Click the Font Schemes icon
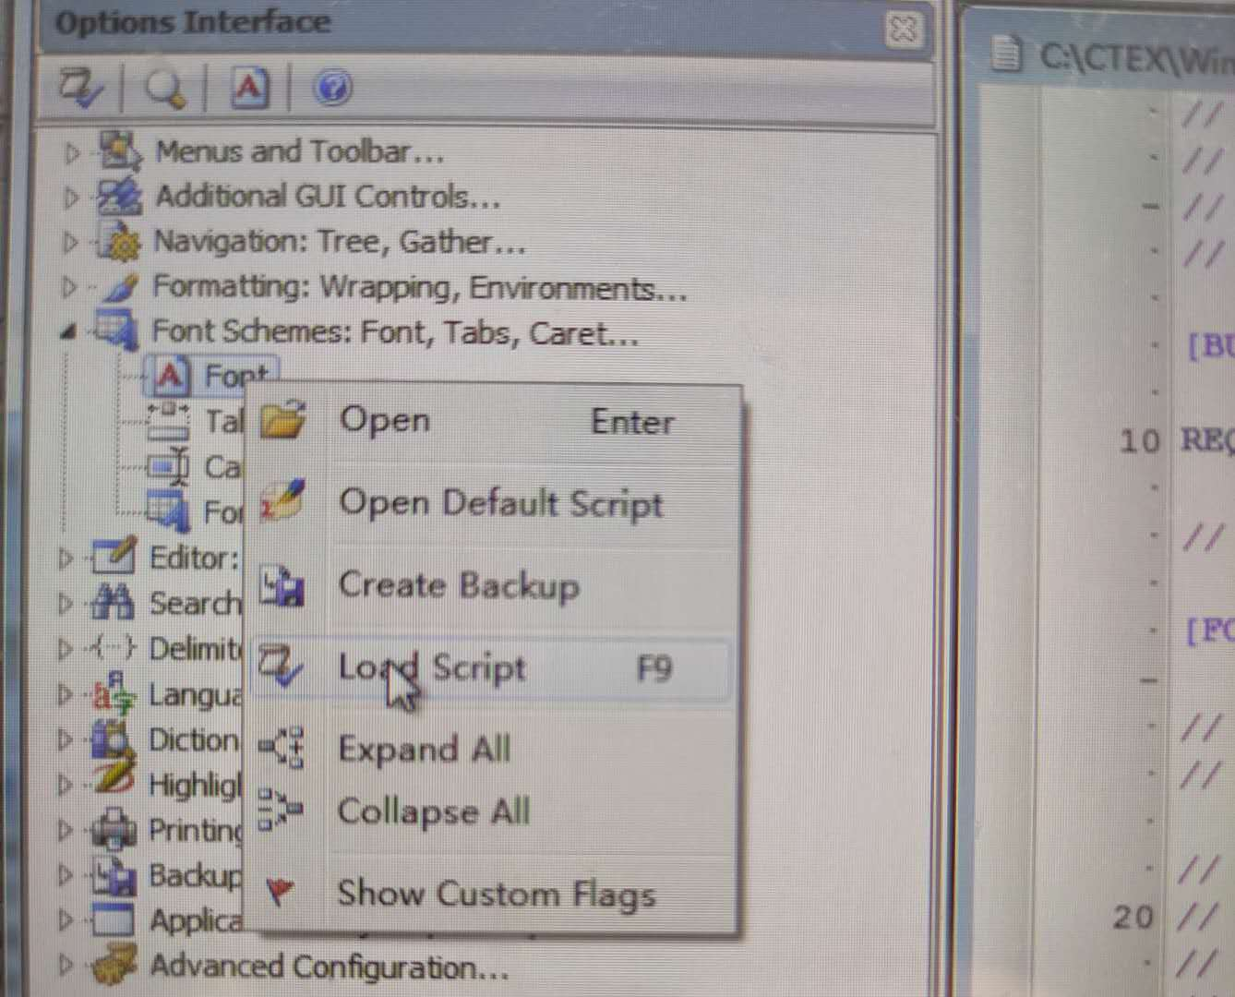 pos(115,331)
